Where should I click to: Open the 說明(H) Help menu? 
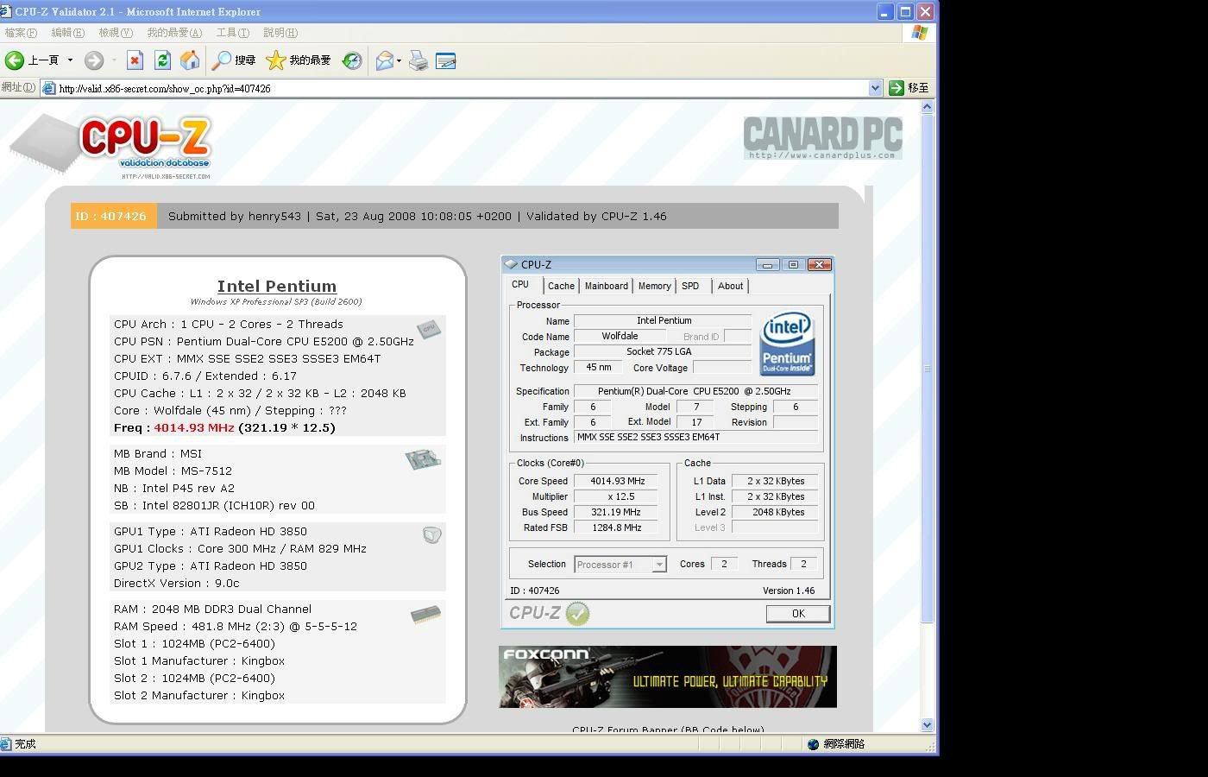tap(280, 33)
